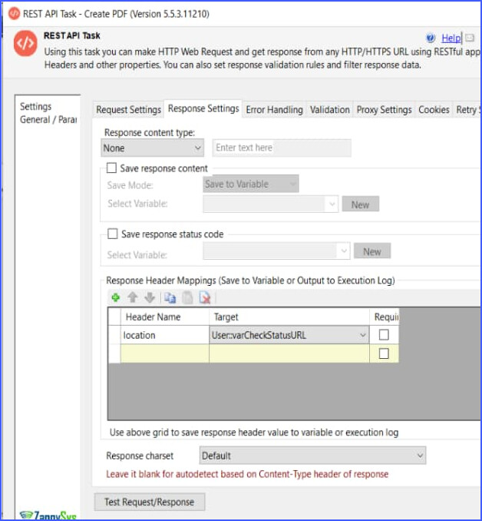Viewport: 482px width, 521px height.
Task: Open the partially visible Retry tab
Action: click(x=467, y=110)
